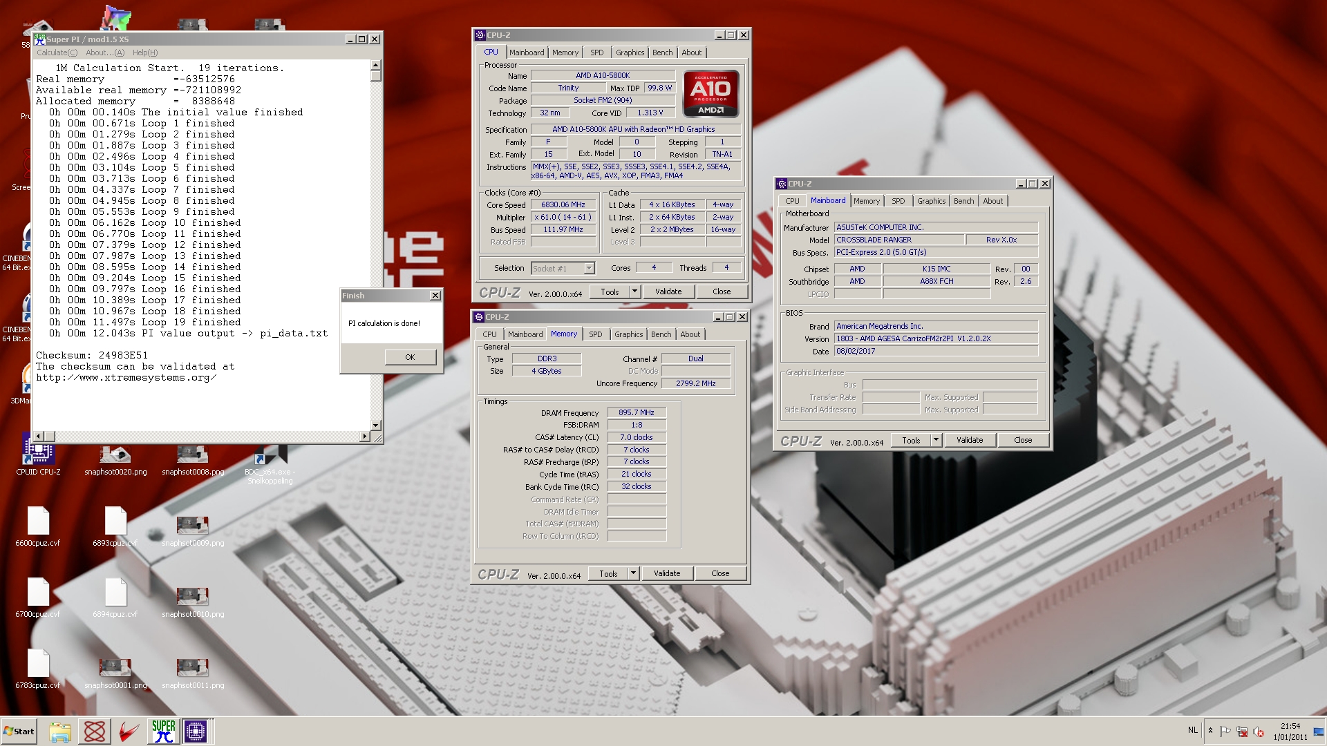Open the Tools dropdown arrow in Memory tab window

633,573
